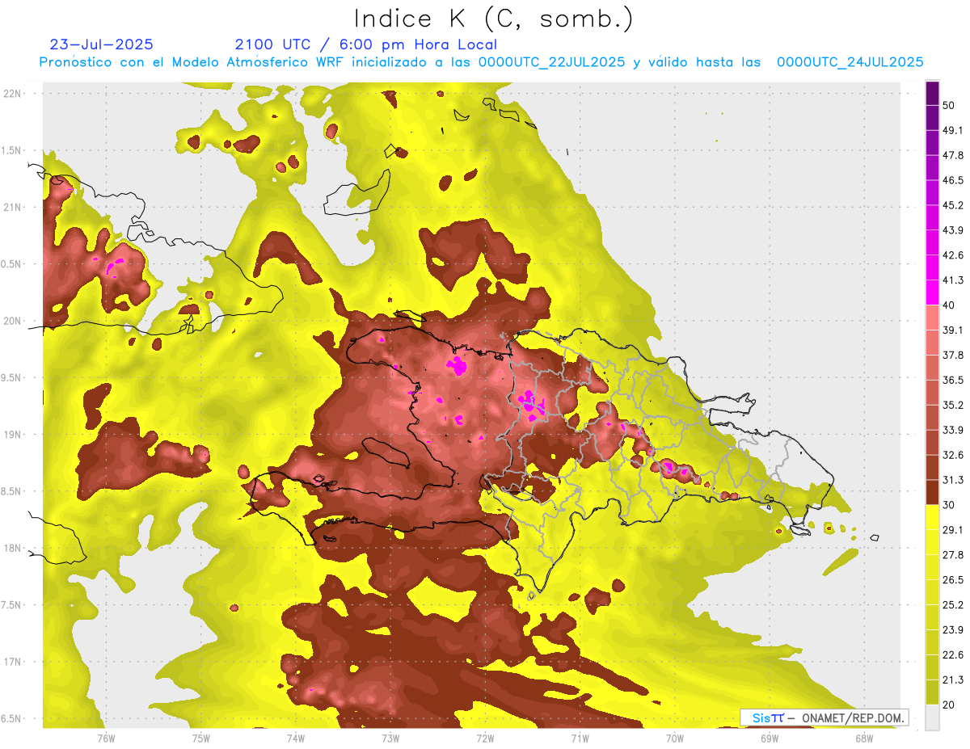
Task: Click colorbar value "47.8"
Action: 952,155
